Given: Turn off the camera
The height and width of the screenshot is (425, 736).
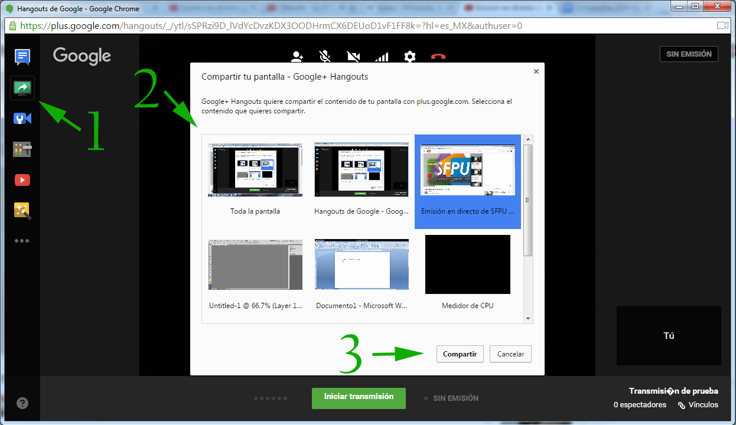Looking at the screenshot, I should (353, 57).
